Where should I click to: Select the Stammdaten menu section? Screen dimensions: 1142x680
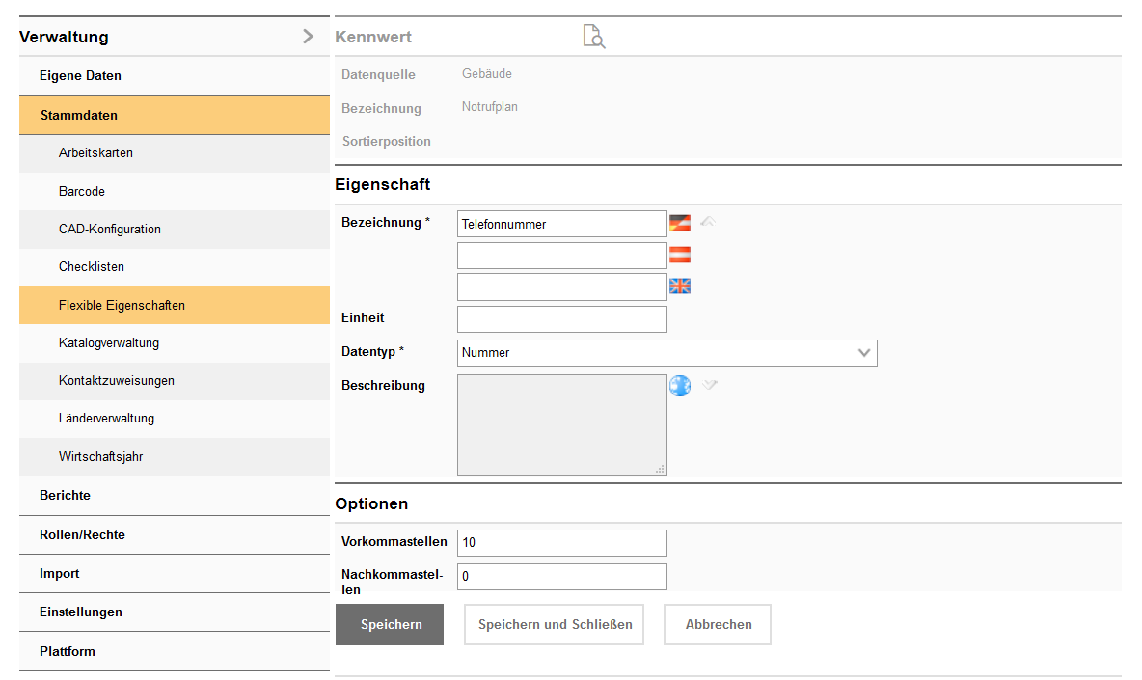(79, 115)
